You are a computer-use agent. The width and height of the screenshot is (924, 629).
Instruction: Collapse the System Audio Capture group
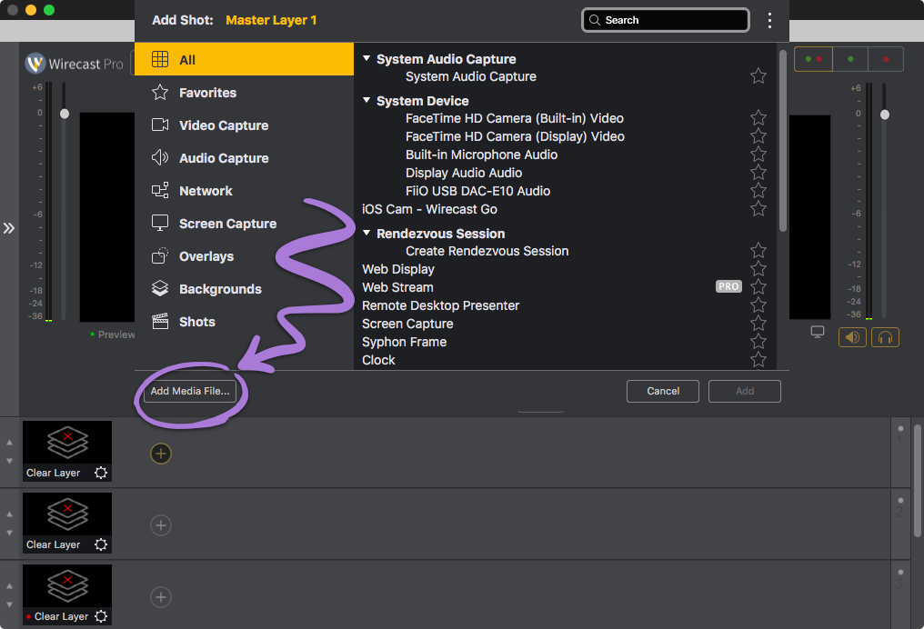point(367,58)
